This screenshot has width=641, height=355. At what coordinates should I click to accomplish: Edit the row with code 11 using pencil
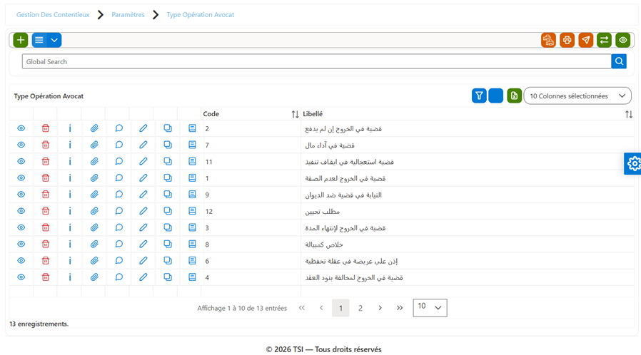143,162
